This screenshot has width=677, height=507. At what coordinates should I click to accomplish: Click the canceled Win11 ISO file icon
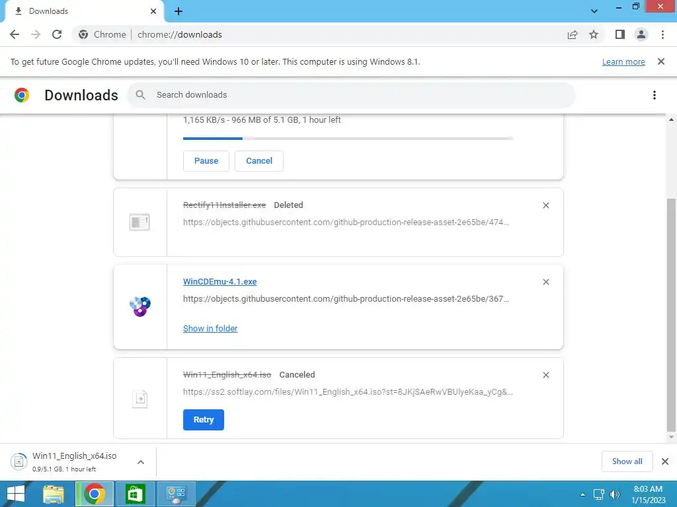140,399
